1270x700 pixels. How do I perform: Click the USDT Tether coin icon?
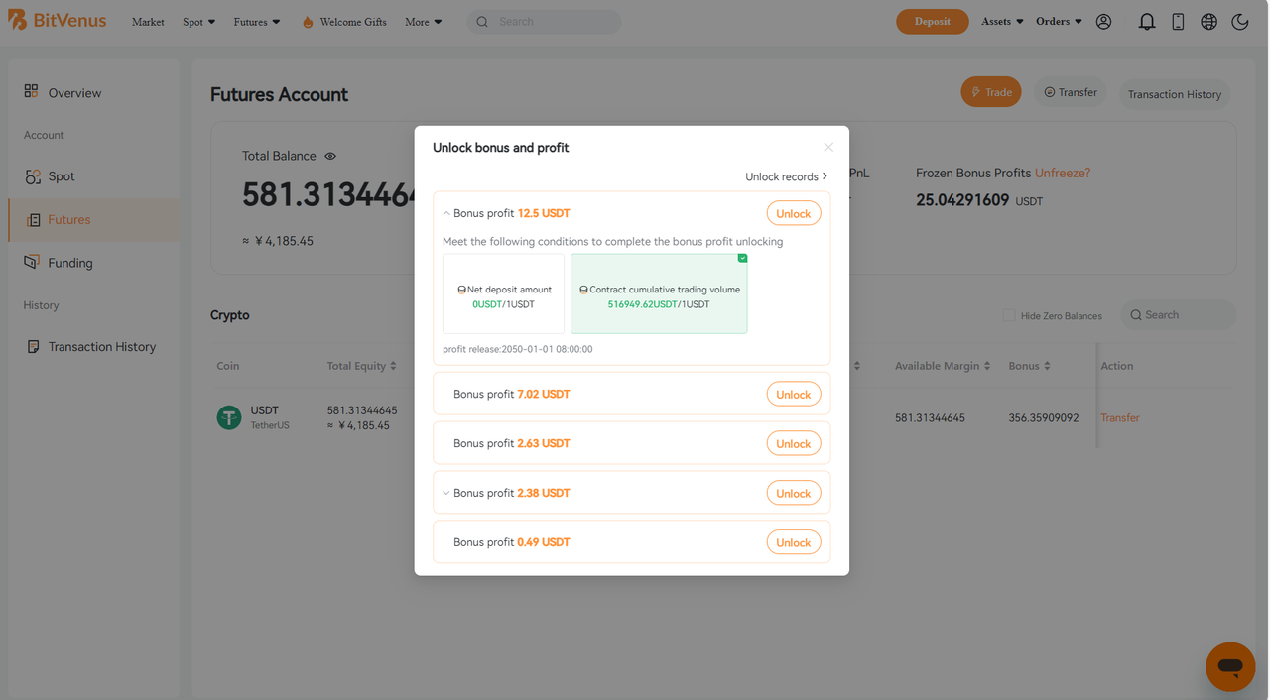[229, 417]
